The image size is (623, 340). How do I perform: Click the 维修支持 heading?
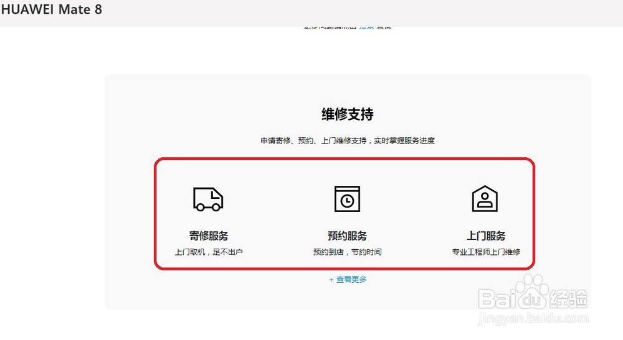coord(348,114)
